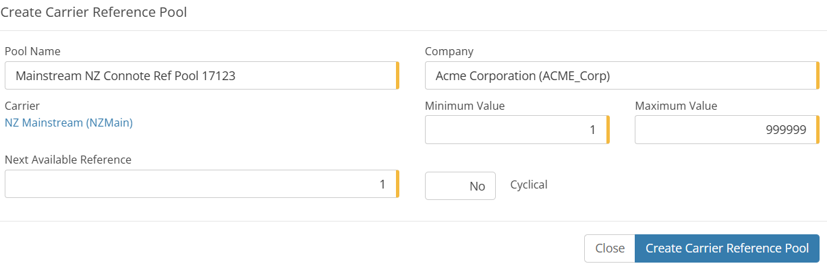Click the Minimum Value label
The image size is (827, 270).
click(465, 106)
